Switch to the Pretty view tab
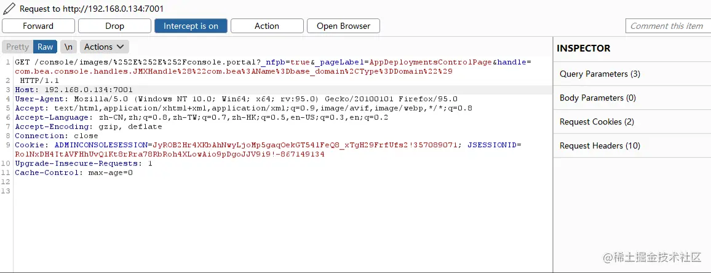Viewport: 711px width, 273px height. click(18, 47)
